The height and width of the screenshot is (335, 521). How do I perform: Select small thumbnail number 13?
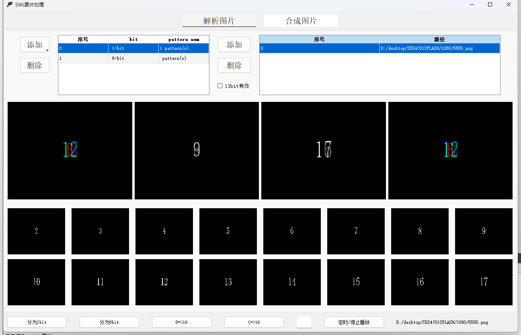click(228, 282)
